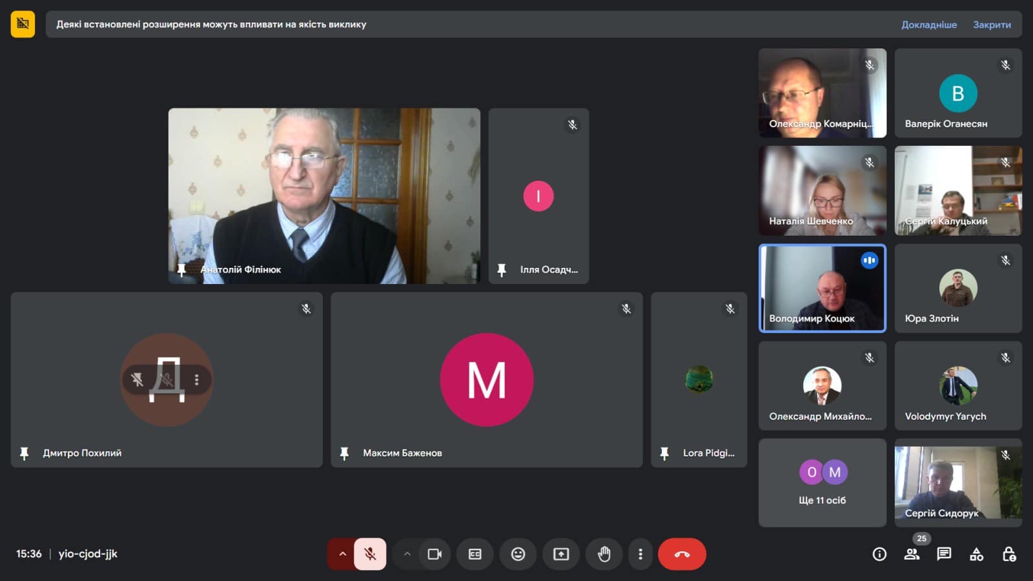1033x581 pixels.
Task: Open meeting details info icon
Action: 879,554
